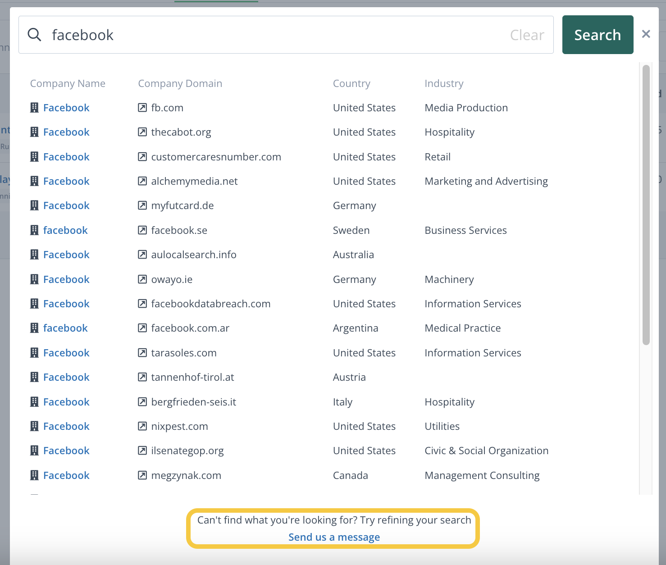Open facebook company for facebook.com.ar
Viewport: 666px width, 565px height.
65,328
